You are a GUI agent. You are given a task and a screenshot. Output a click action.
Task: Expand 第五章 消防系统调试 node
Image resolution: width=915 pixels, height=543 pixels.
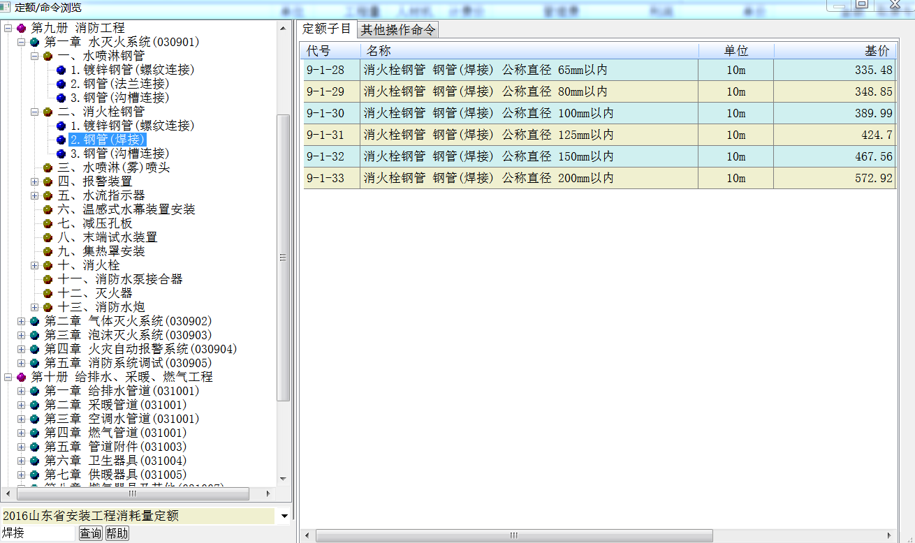tap(21, 364)
